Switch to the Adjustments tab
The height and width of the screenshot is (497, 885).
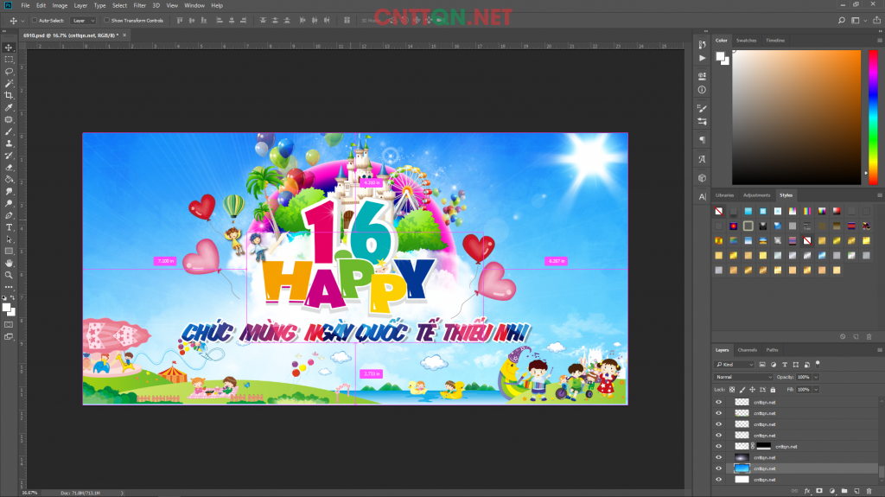click(x=756, y=195)
